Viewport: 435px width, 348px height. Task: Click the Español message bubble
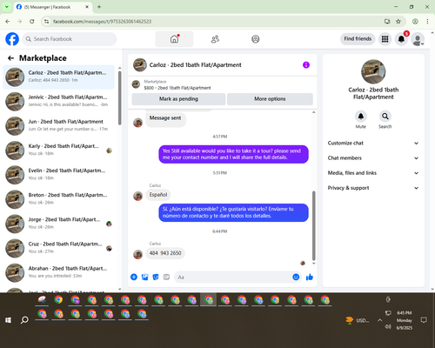point(158,195)
